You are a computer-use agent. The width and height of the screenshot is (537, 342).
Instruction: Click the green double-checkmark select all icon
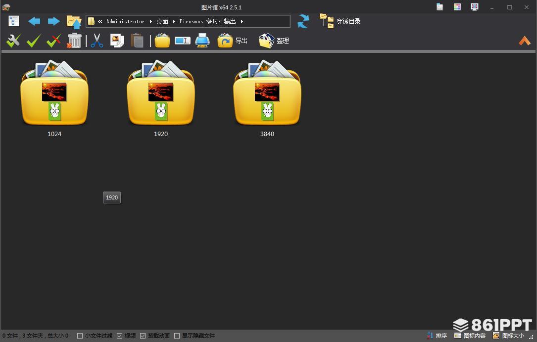point(34,41)
